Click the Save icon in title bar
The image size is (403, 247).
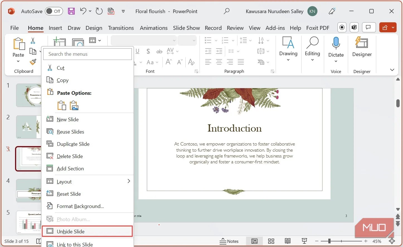71,11
